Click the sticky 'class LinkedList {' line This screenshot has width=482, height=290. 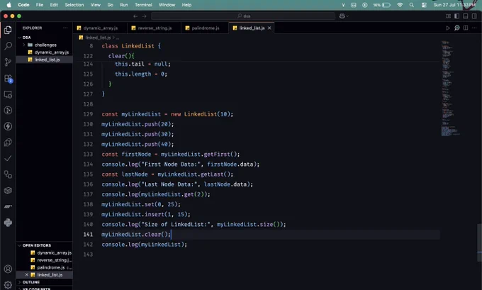(131, 46)
